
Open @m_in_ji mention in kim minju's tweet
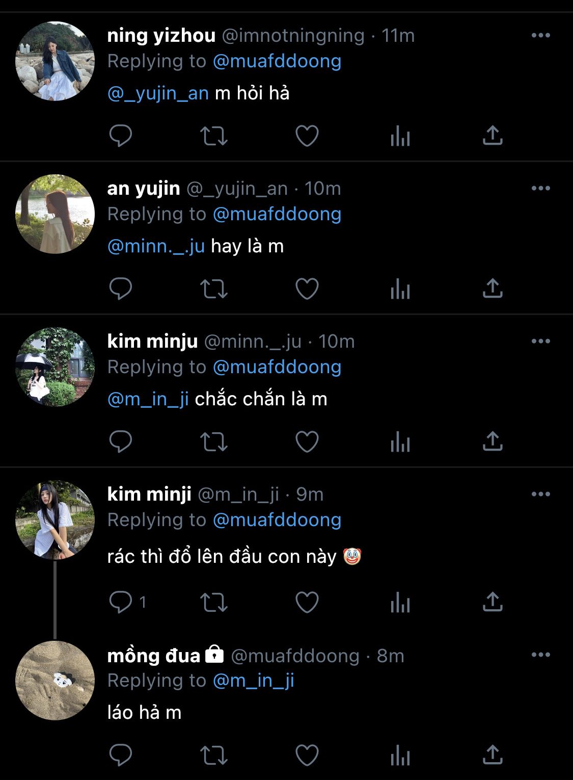click(x=148, y=399)
